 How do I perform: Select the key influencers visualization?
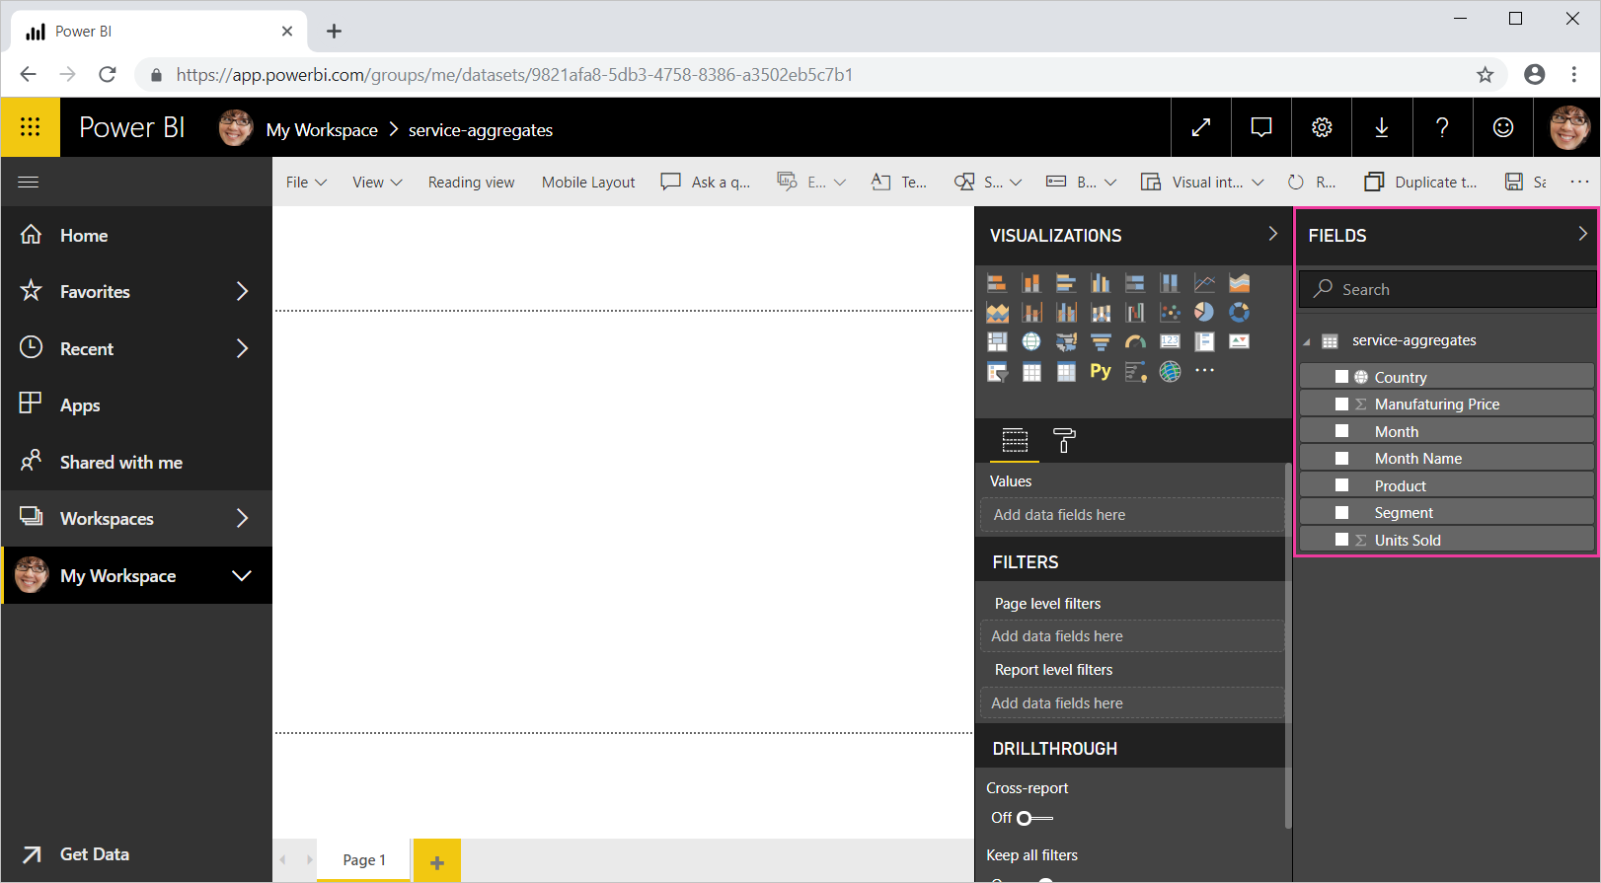[x=1135, y=372]
